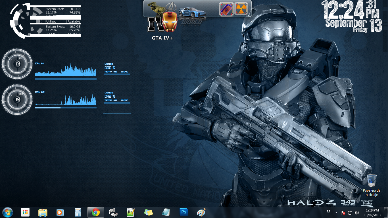
Task: Click the "Utilized" label in RAM widget
Action: [51, 22]
